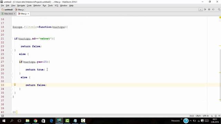Click untitled2 project in navigation breadcrumb
Image resolution: width=221 pixels, height=124 pixels.
click(7, 10)
